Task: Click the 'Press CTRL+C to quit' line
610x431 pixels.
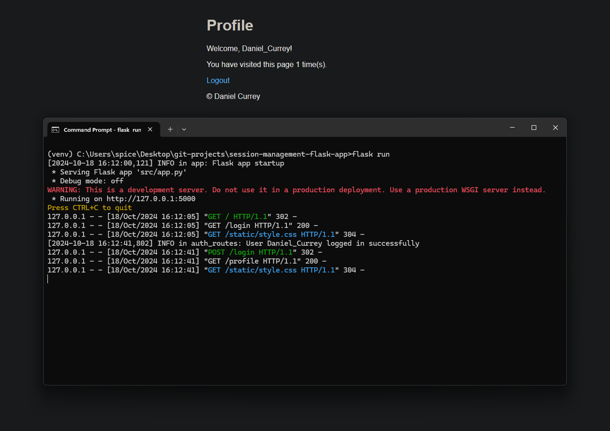Action: pyautogui.click(x=90, y=208)
